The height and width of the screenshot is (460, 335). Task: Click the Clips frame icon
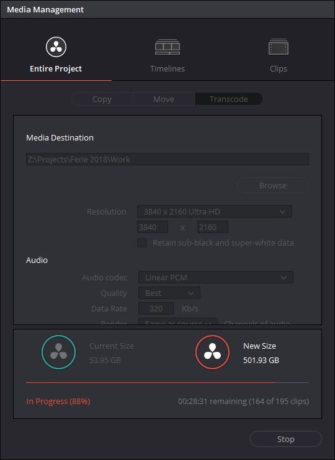pos(278,47)
